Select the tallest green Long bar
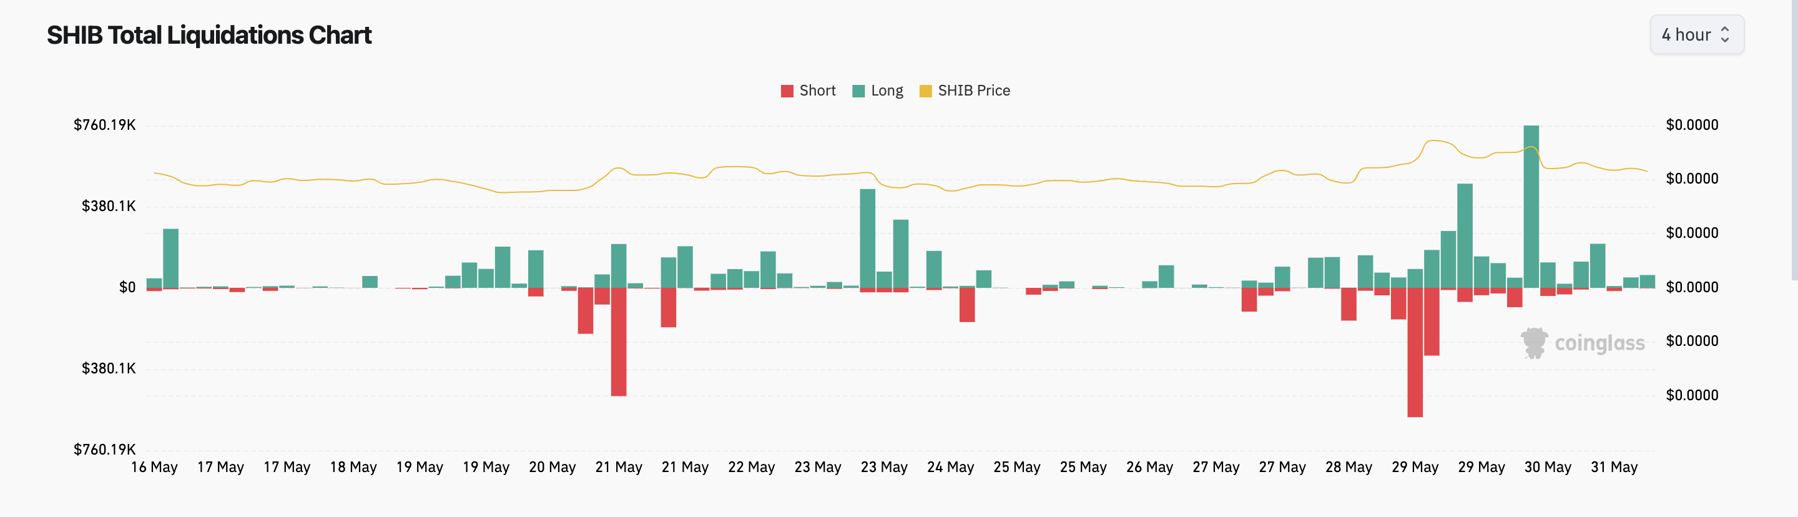 tap(1531, 206)
